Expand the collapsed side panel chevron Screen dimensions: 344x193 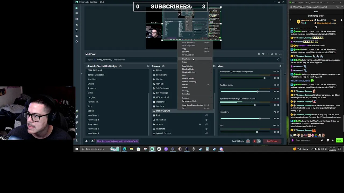coord(82,74)
